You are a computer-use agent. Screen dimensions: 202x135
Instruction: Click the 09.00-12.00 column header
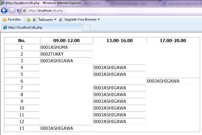point(66,40)
